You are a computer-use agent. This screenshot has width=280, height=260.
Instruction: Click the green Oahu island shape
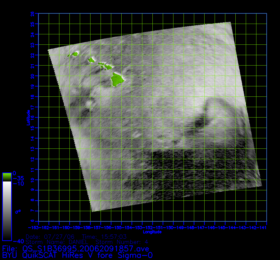91,61
